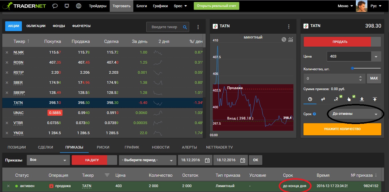389x192 pixels.
Task: Open the Графики menu item
Action: (x=160, y=6)
